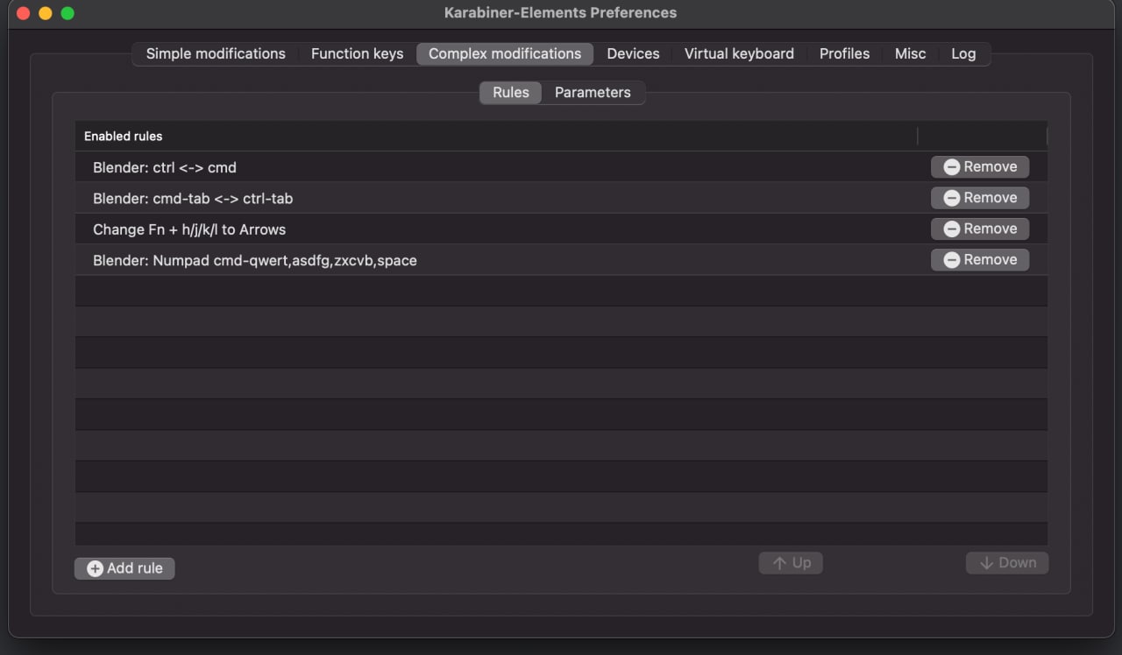Click the Down button
The height and width of the screenshot is (655, 1122).
click(x=1007, y=563)
